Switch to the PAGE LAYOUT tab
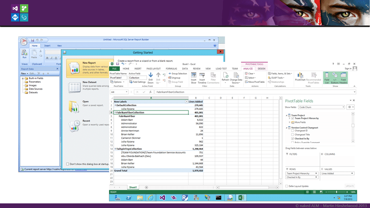The width and height of the screenshot is (370, 208). coord(154,68)
